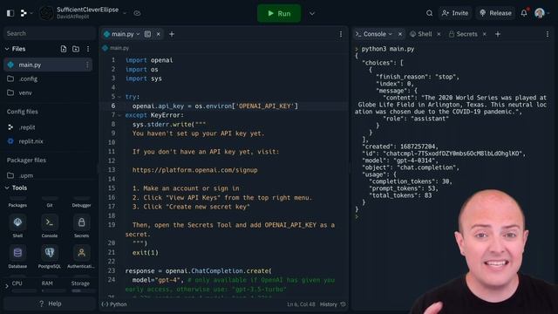Viewport: 558px width, 314px height.
Task: Click the visibility eye icon by project name
Action: coord(137,13)
